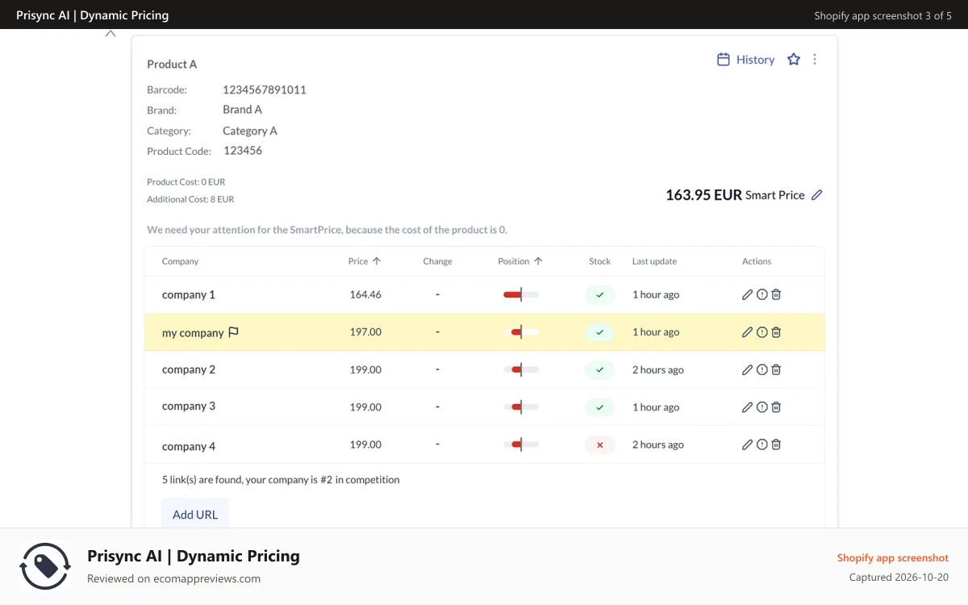Select the my company name cell

coord(193,332)
